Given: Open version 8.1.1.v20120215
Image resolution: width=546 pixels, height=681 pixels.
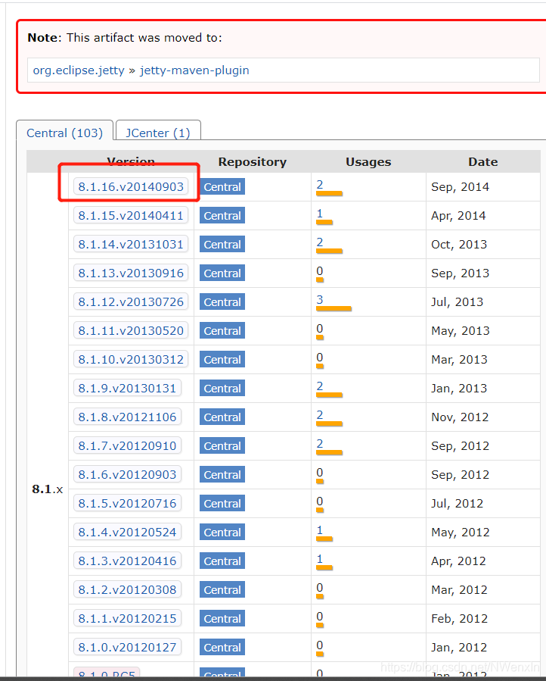Looking at the screenshot, I should pyautogui.click(x=128, y=618).
